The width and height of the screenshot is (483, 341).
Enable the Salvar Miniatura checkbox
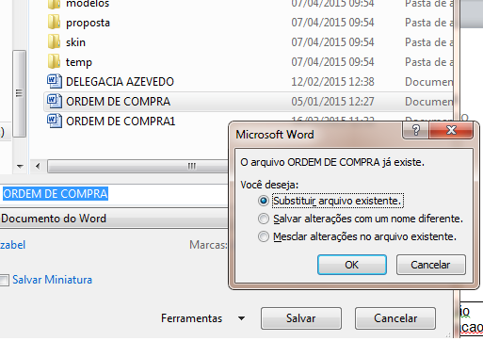[x=4, y=280]
